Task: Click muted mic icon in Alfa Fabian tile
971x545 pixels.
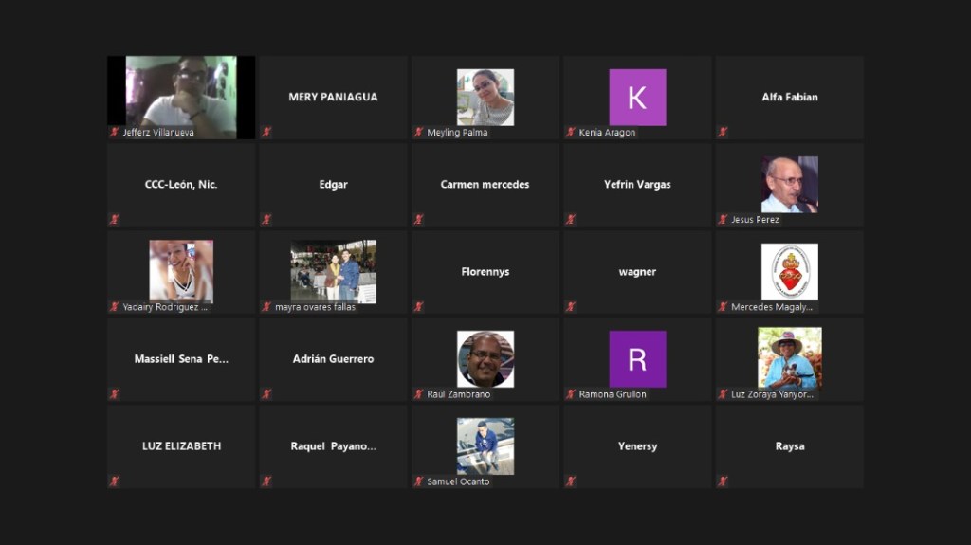Action: (x=723, y=133)
